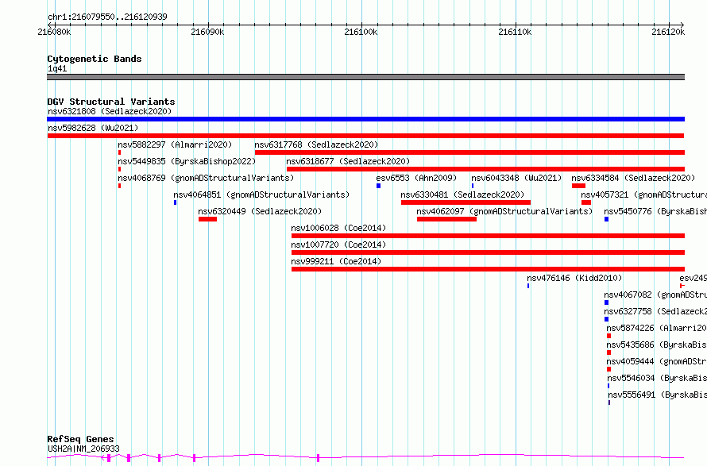This screenshot has height=466, width=707.
Task: Open the nsv5982628 (Wu2021) variant label
Action: tap(93, 128)
